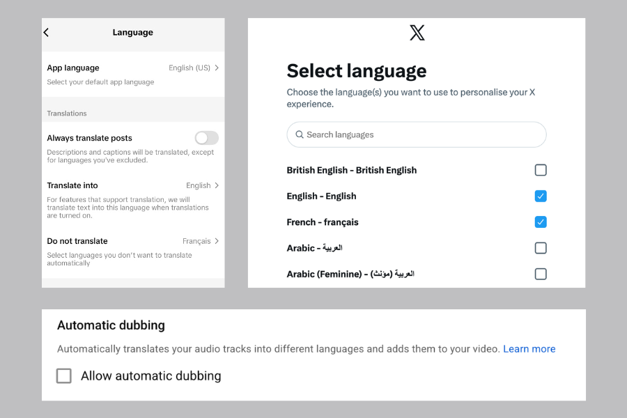This screenshot has width=627, height=418.
Task: Select the French - français row label
Action: coord(323,222)
